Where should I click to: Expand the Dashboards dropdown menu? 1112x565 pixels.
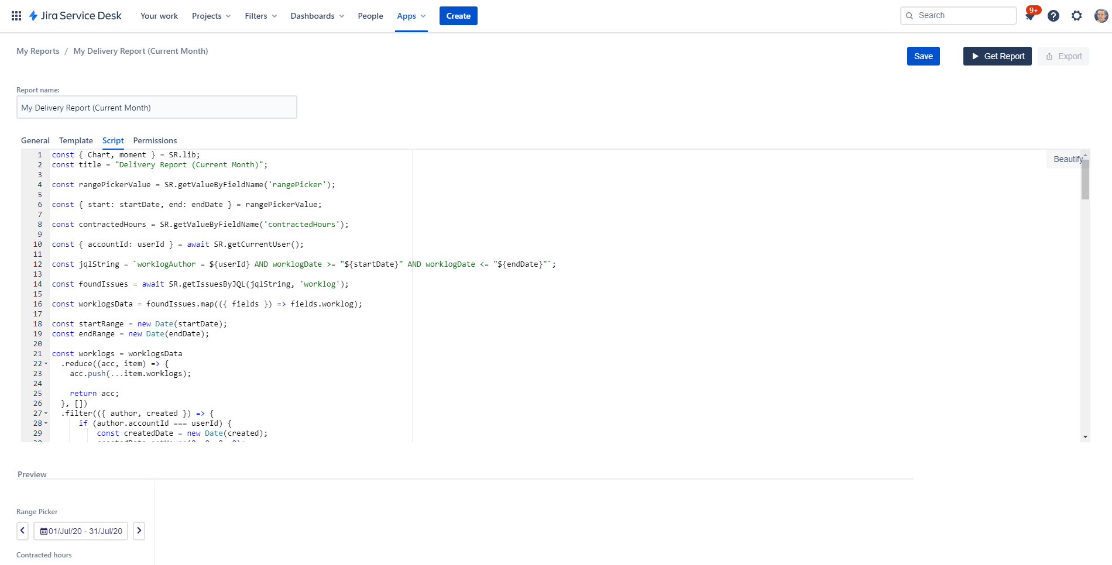[317, 16]
